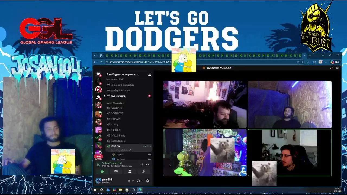
Task: Click the browser back arrow
Action: point(95,62)
